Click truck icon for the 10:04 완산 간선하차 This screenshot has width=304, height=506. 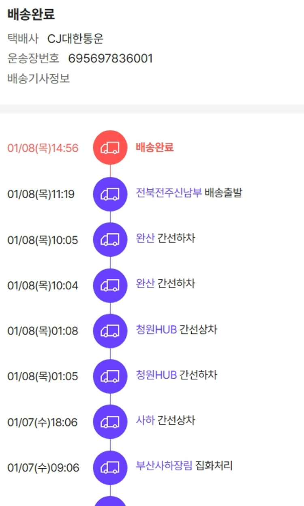coord(110,285)
